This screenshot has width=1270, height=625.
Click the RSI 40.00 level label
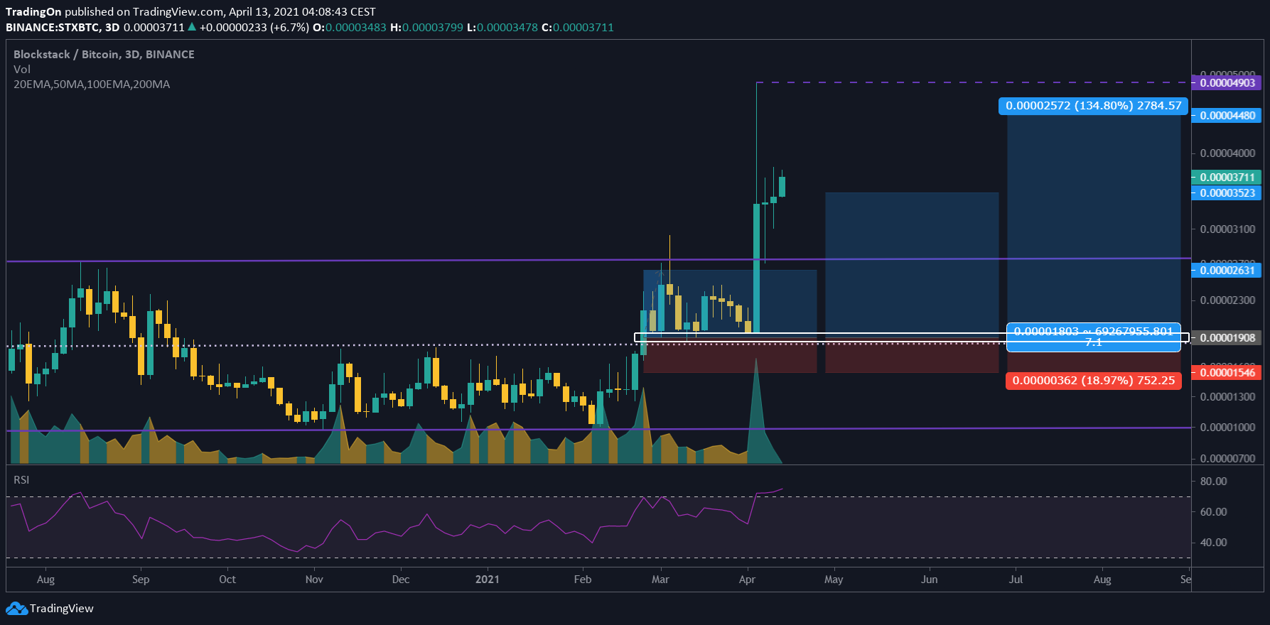(x=1213, y=543)
